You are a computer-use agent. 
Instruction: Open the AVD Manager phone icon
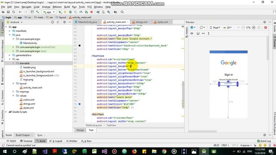(x=103, y=12)
